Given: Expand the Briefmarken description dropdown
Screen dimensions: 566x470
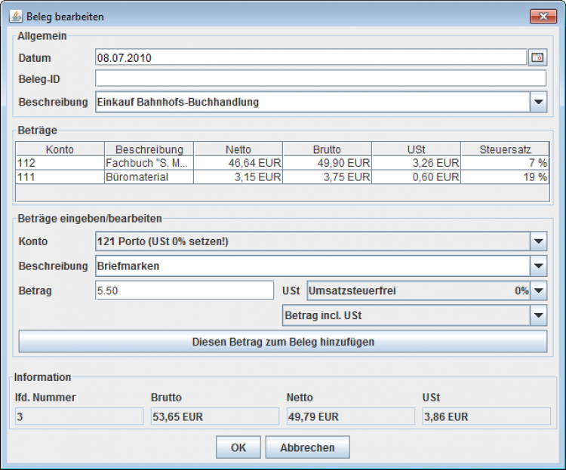Looking at the screenshot, I should click(x=538, y=266).
